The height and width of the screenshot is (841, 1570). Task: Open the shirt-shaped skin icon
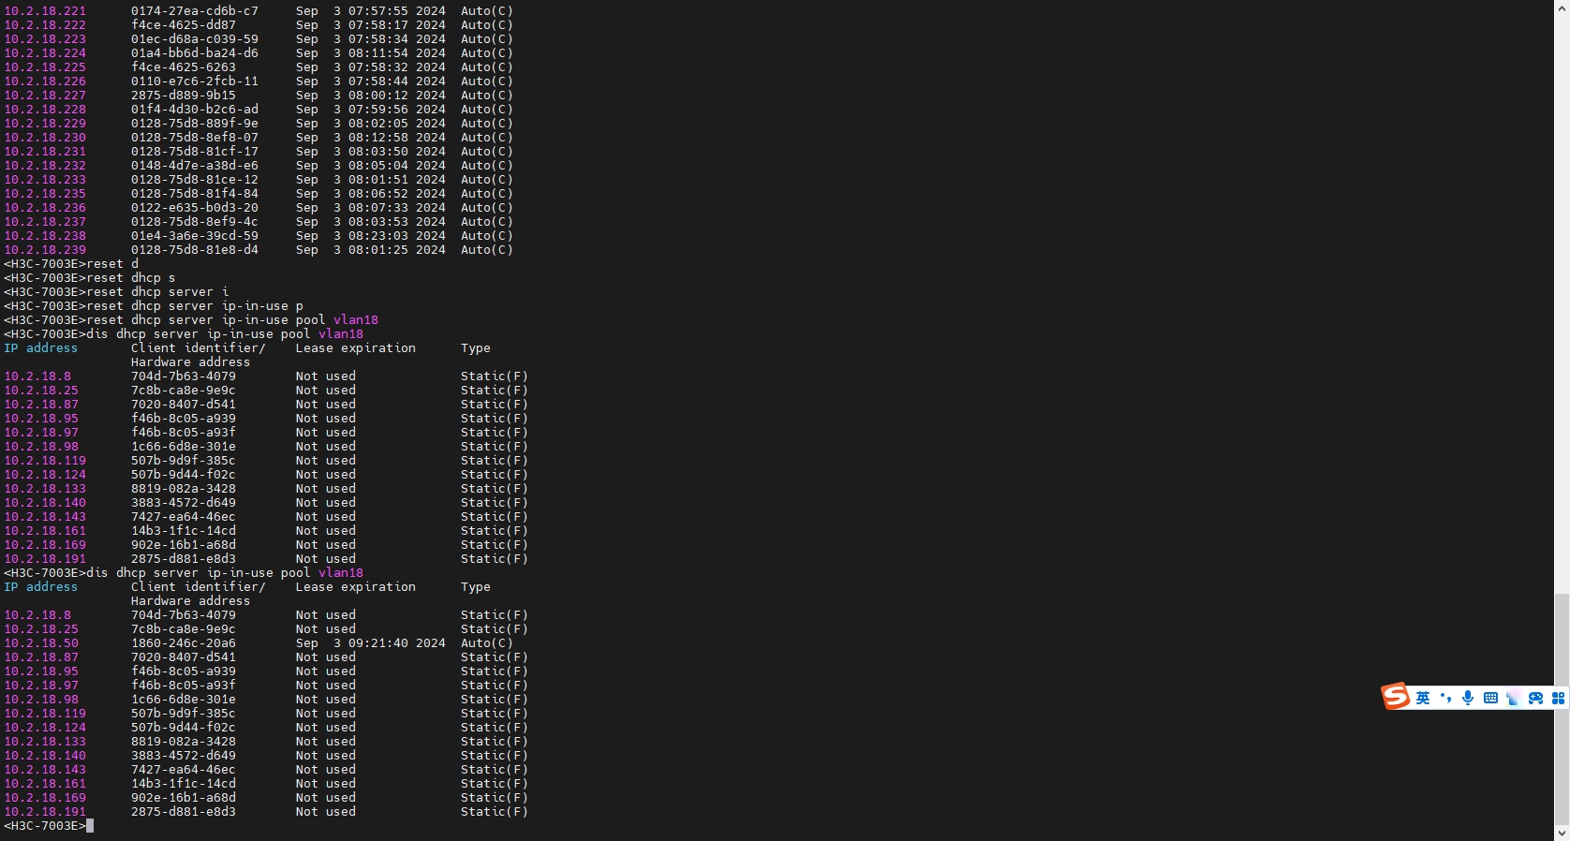(x=1513, y=699)
